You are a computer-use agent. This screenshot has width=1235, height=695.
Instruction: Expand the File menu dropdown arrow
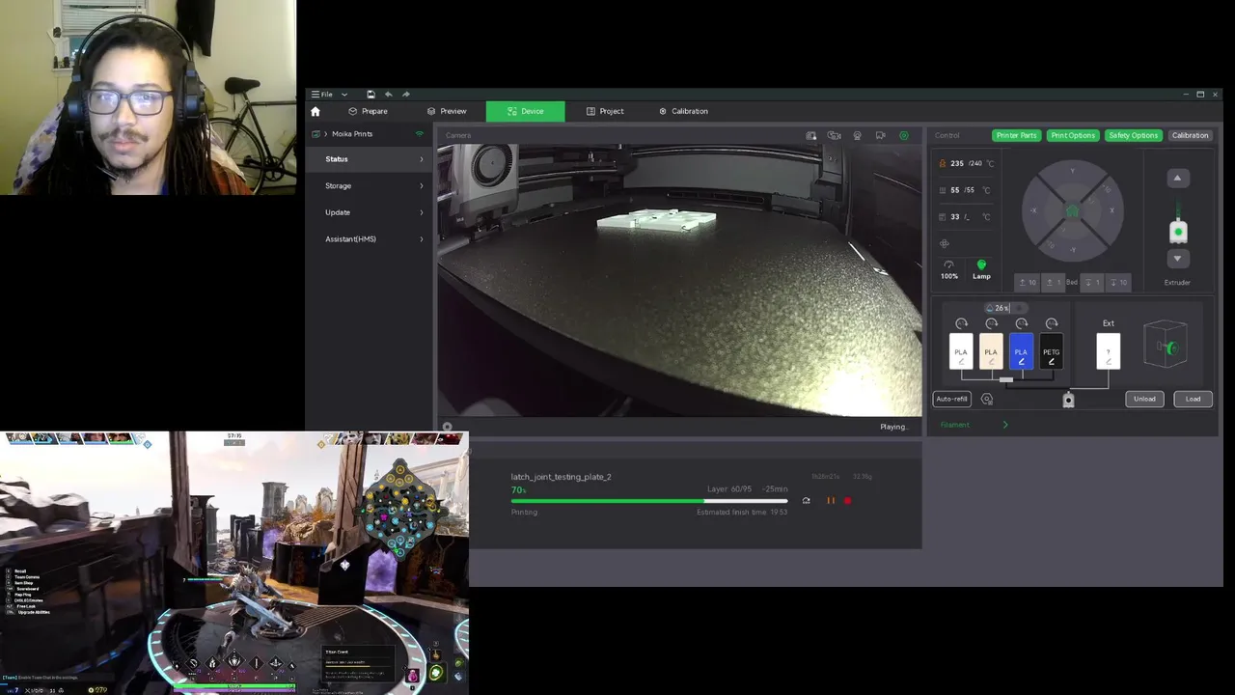[x=344, y=95]
